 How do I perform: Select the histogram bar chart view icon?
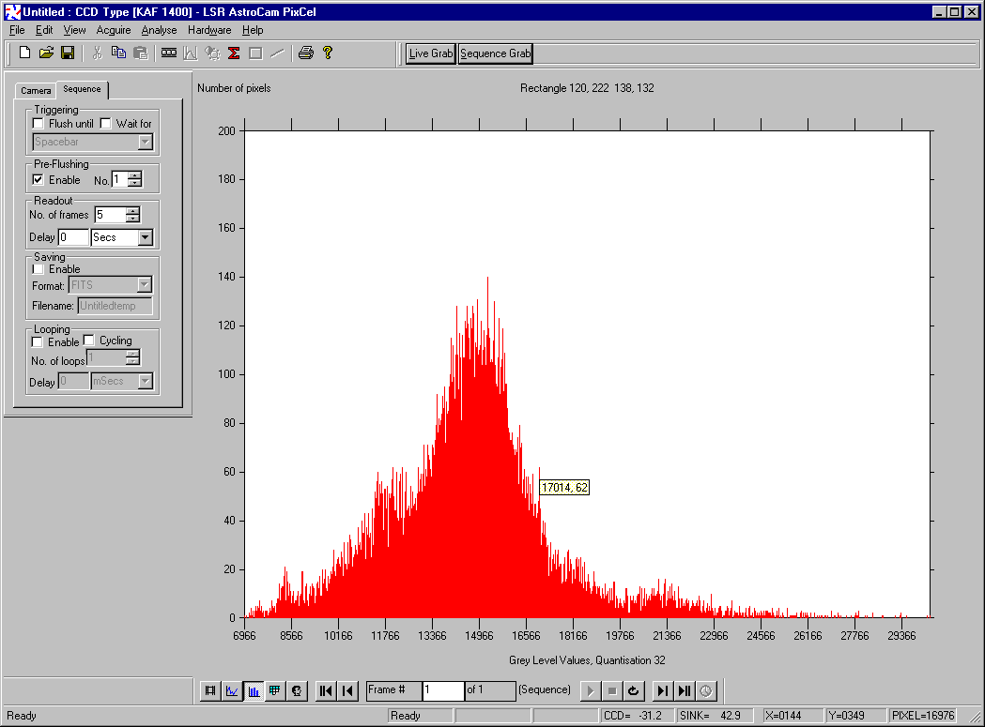click(x=254, y=691)
